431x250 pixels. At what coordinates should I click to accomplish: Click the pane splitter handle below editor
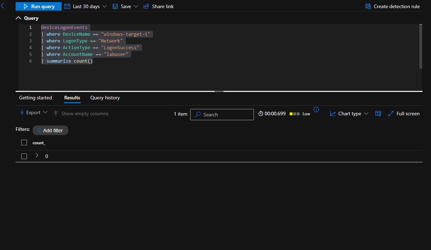(x=219, y=91)
